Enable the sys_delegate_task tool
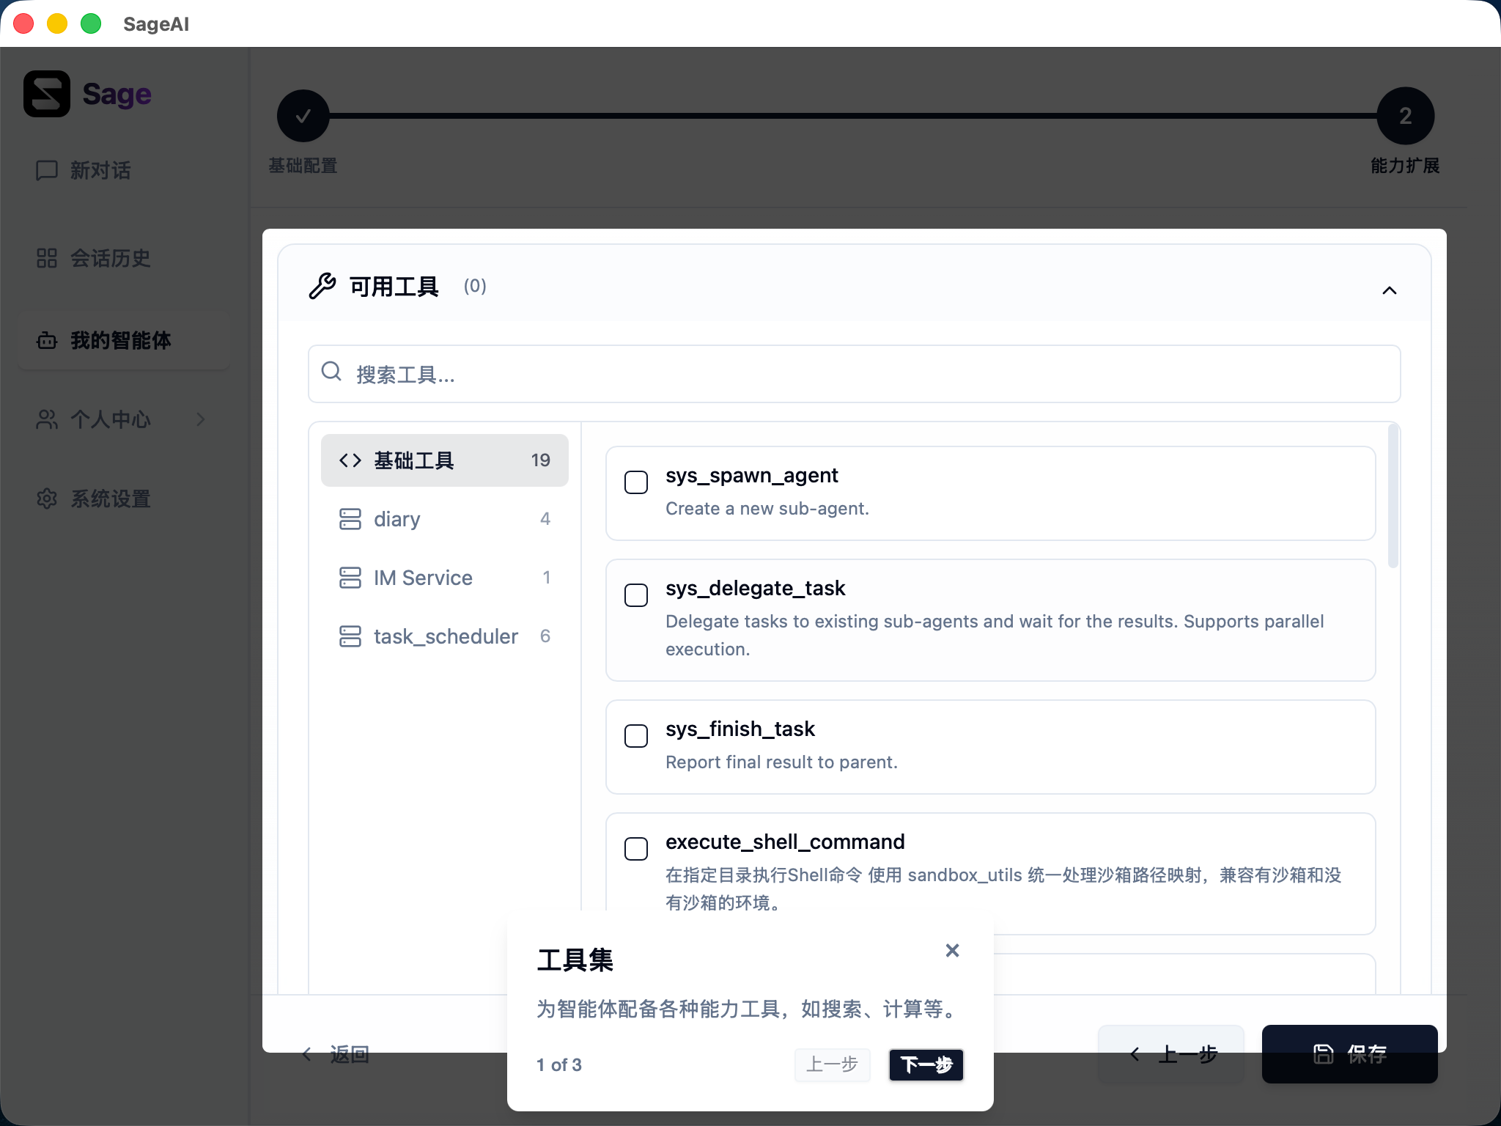 [x=635, y=595]
